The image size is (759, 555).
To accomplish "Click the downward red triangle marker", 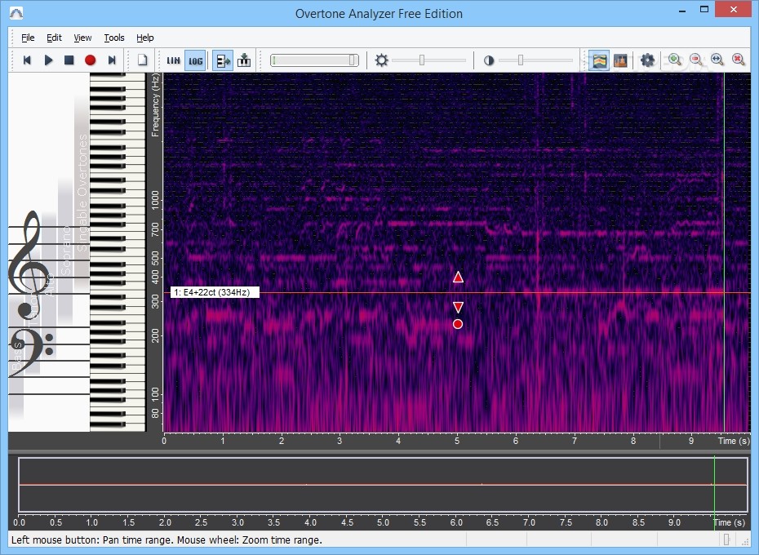I will coord(458,307).
